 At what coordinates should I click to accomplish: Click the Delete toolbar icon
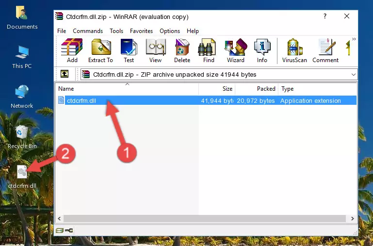pyautogui.click(x=182, y=50)
